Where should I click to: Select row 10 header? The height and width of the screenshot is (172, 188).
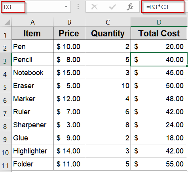pyautogui.click(x=6, y=151)
